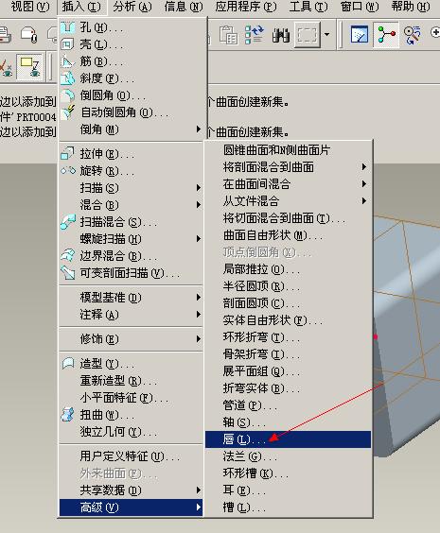Open the 分析(A) menu

coord(132,7)
